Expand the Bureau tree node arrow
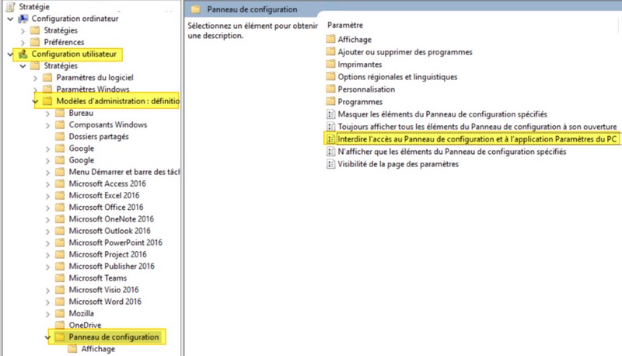The image size is (622, 356). pos(47,113)
